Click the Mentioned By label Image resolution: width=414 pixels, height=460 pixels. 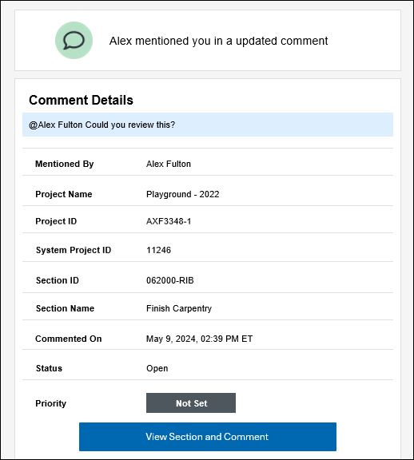point(65,164)
